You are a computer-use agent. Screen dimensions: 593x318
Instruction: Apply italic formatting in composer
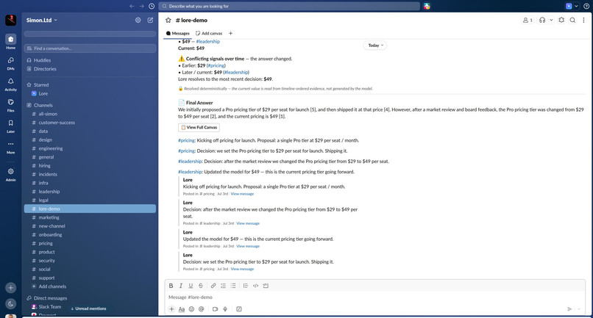pyautogui.click(x=181, y=286)
